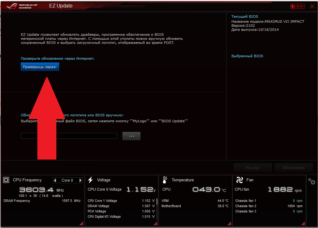Image resolution: width=318 pixels, height=228 pixels.
Task: Click the Версия:2102 version text
Action: [x=243, y=26]
